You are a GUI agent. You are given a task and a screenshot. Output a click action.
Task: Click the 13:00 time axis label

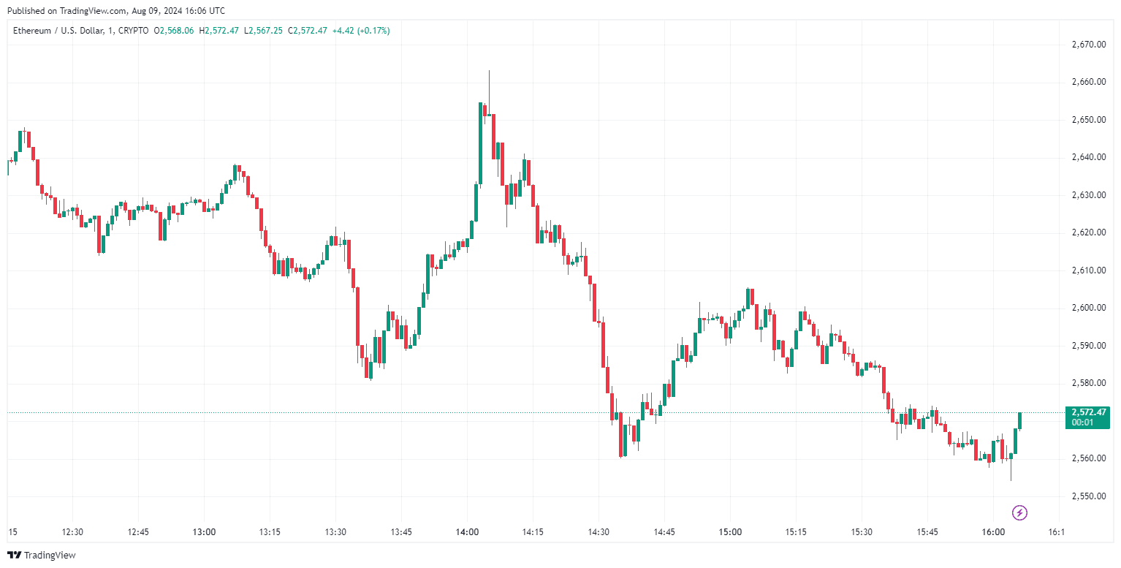tap(204, 532)
